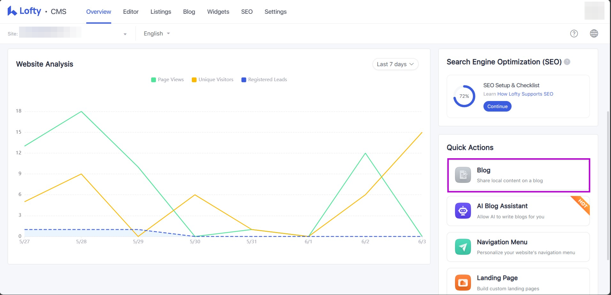Open the Widgets tab
This screenshot has height=295, width=611.
tap(218, 12)
